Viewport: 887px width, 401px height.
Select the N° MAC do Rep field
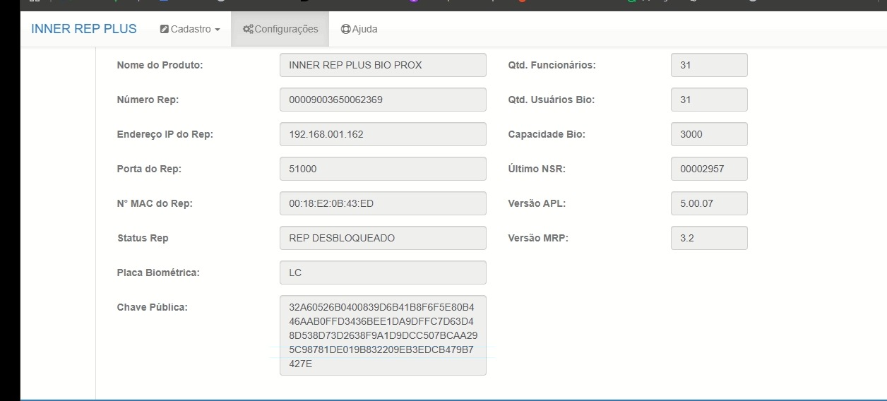[x=383, y=203]
